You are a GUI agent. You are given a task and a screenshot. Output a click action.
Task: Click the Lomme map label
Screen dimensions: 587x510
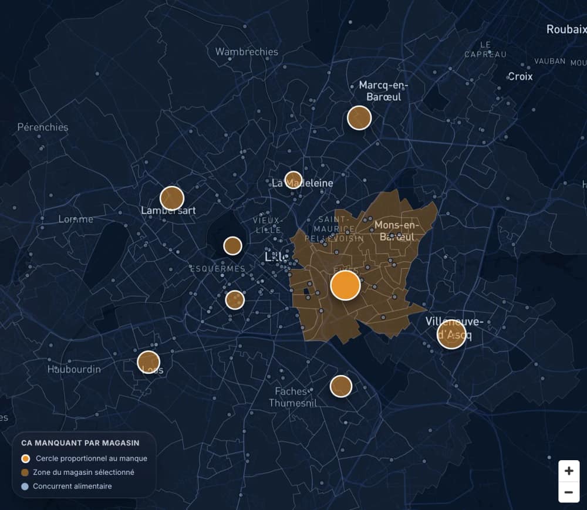coord(76,219)
